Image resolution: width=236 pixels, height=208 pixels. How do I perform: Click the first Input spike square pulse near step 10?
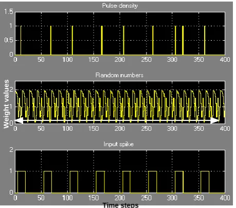tap(22, 182)
